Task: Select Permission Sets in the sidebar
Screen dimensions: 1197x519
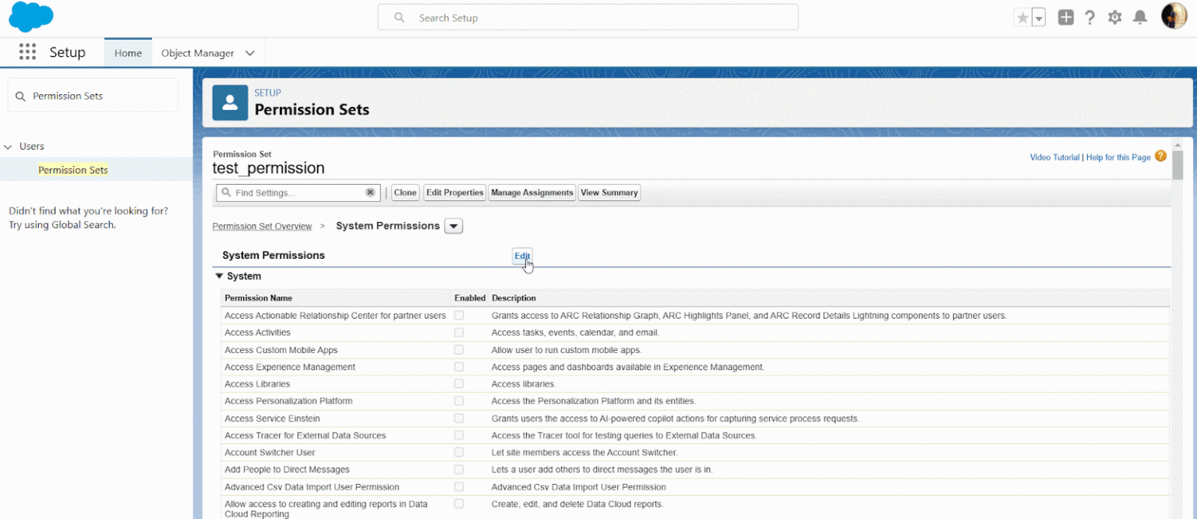Action: click(73, 170)
